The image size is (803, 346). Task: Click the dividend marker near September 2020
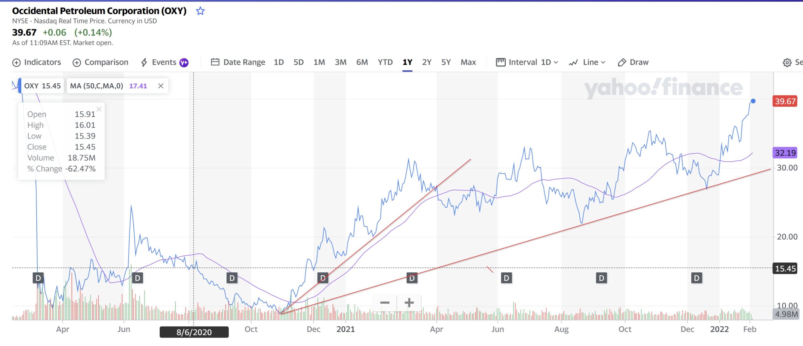[x=232, y=278]
